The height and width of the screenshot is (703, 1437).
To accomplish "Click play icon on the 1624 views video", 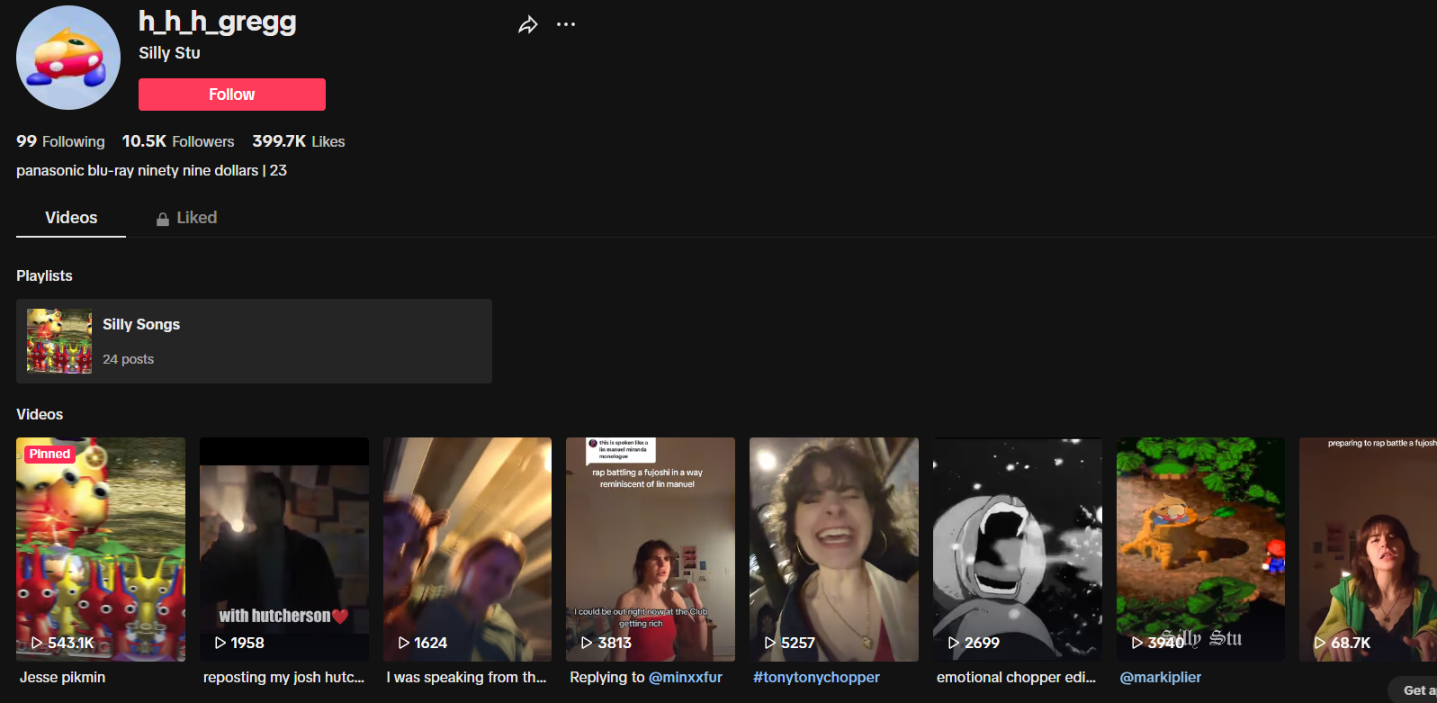I will (404, 643).
